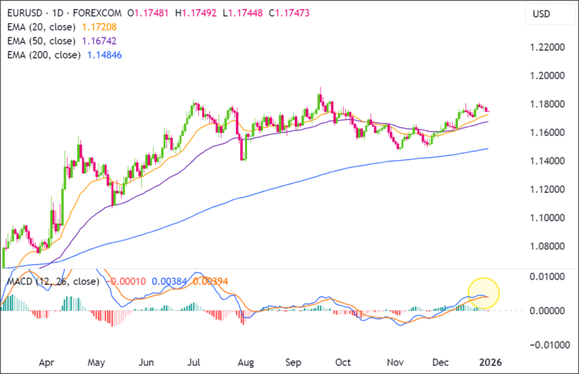This screenshot has width=579, height=374.
Task: Click the 1.14000 price axis label
Action: click(x=547, y=161)
